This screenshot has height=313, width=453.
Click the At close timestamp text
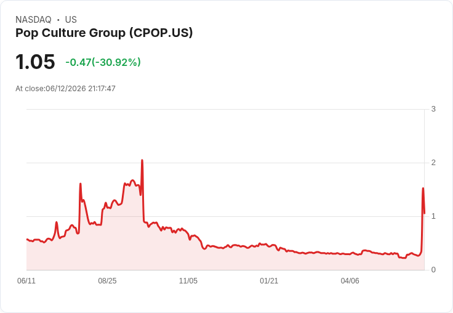coord(66,89)
